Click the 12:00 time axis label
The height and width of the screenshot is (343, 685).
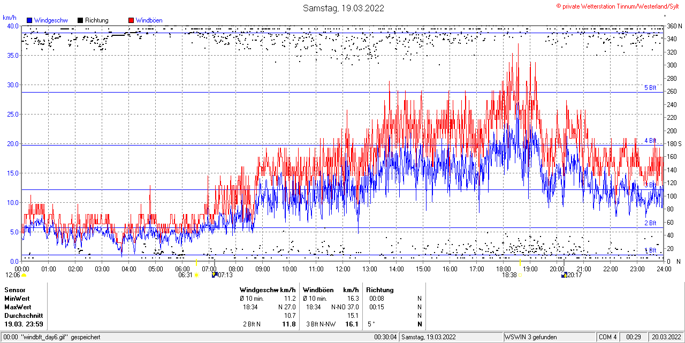pyautogui.click(x=343, y=269)
